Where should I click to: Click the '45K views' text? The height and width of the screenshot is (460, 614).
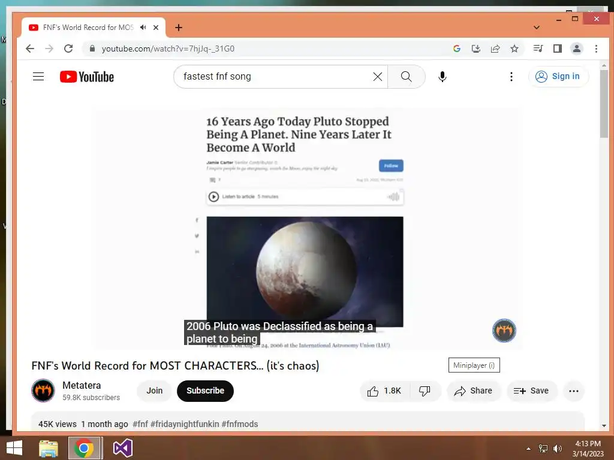tap(58, 424)
